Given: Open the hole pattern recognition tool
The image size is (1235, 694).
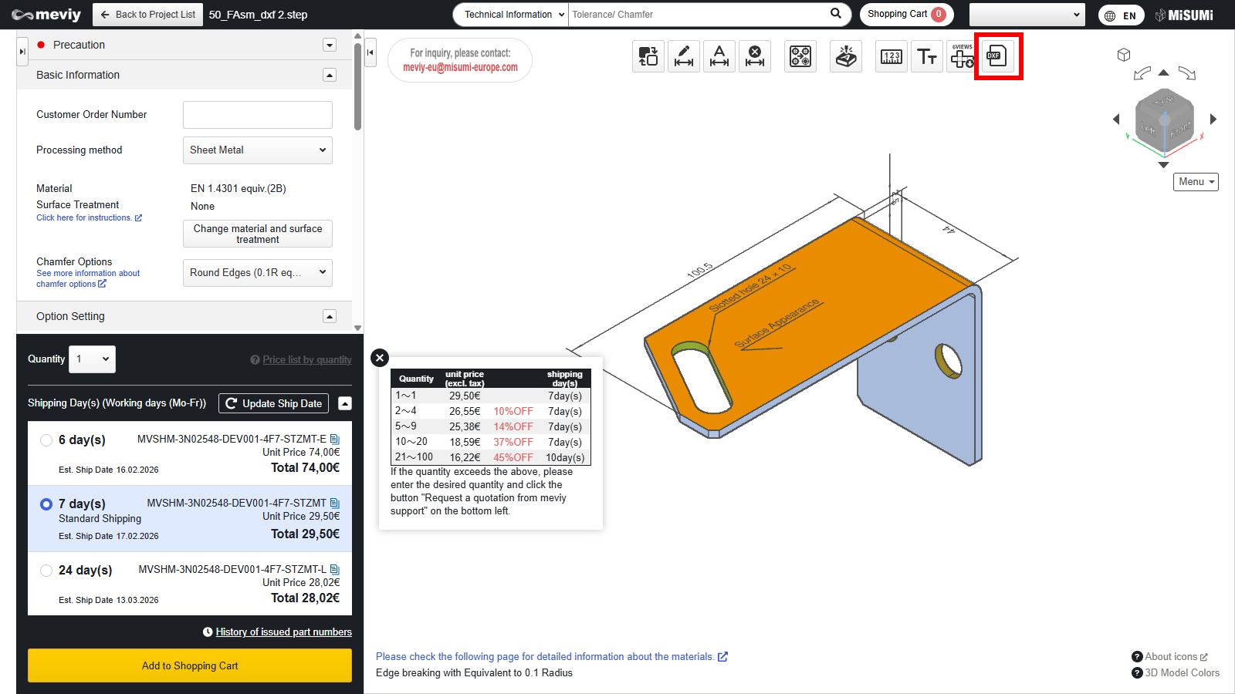Looking at the screenshot, I should coord(800,56).
